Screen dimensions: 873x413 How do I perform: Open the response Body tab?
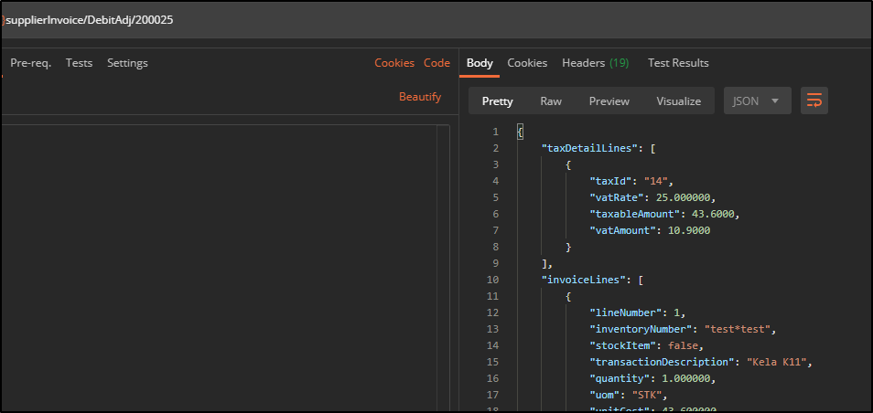[480, 63]
